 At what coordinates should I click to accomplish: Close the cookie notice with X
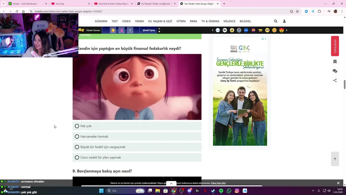[x=338, y=183]
